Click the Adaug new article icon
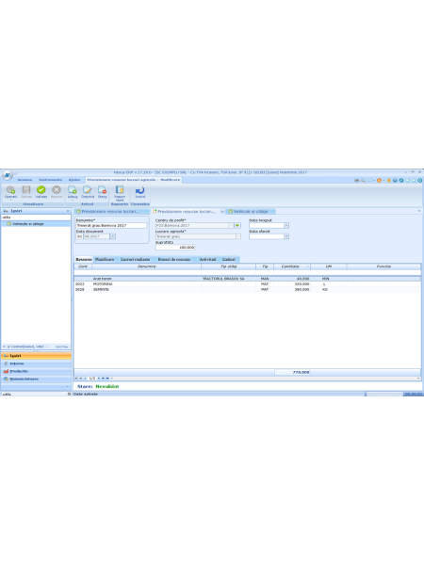424x565 pixels. point(73,190)
